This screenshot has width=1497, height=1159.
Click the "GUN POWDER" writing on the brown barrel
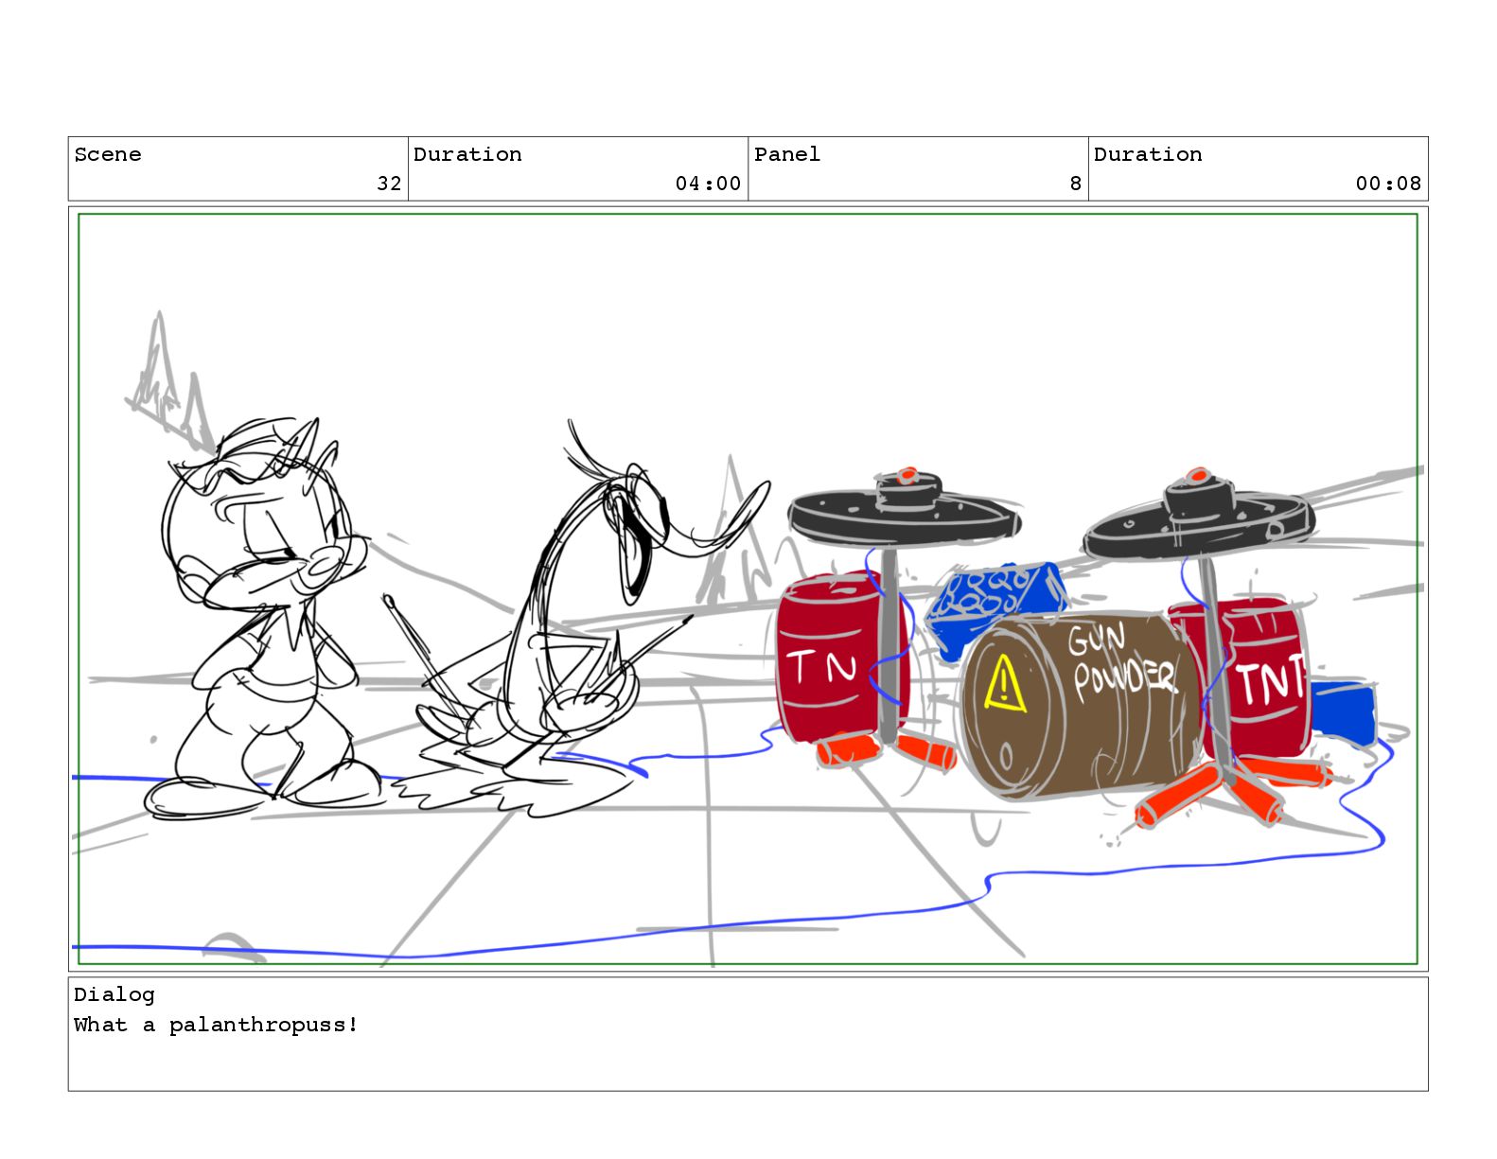(1123, 663)
